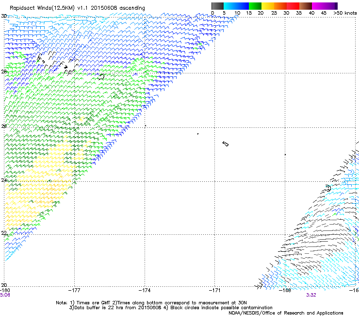Click the latitude '30' axis label
This screenshot has height=316, width=359.
(4, 16)
